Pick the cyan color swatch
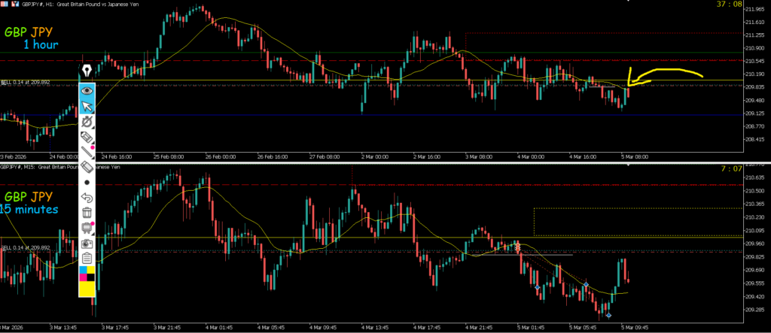Viewport: 771px width, 333px height. click(x=83, y=269)
